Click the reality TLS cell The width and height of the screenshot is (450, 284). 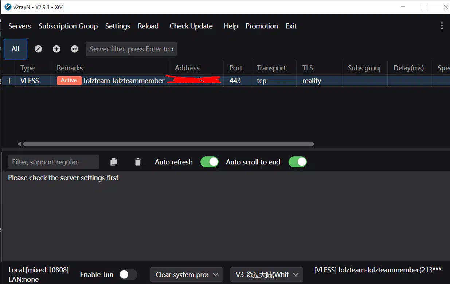312,81
